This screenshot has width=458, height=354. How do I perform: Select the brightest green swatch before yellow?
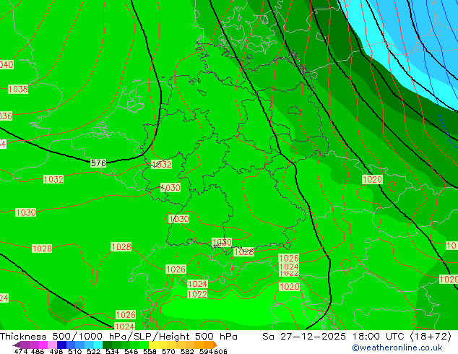click(144, 345)
